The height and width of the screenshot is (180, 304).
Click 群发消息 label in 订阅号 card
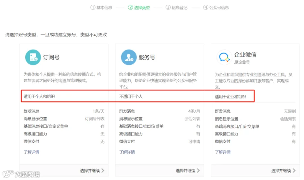(x=31, y=111)
